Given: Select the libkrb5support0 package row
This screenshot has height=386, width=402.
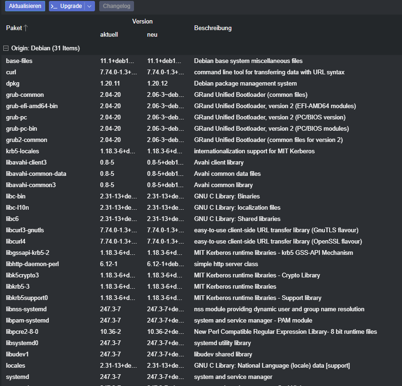Looking at the screenshot, I should coord(202,298).
